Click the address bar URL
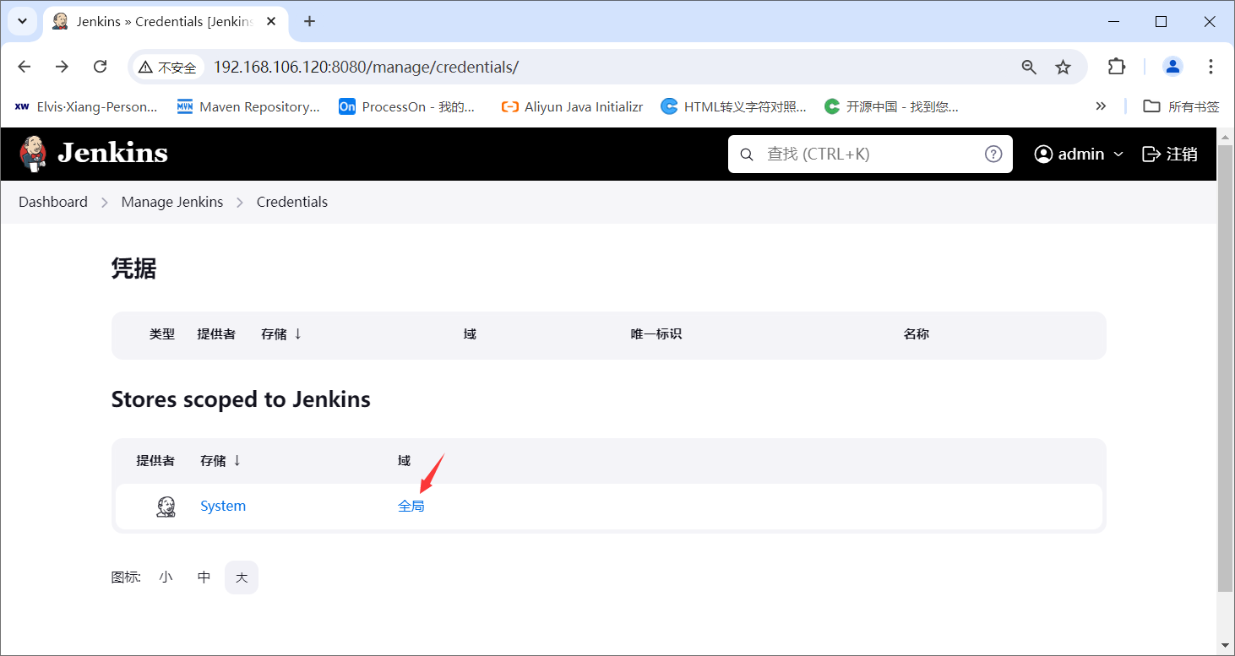 point(366,67)
